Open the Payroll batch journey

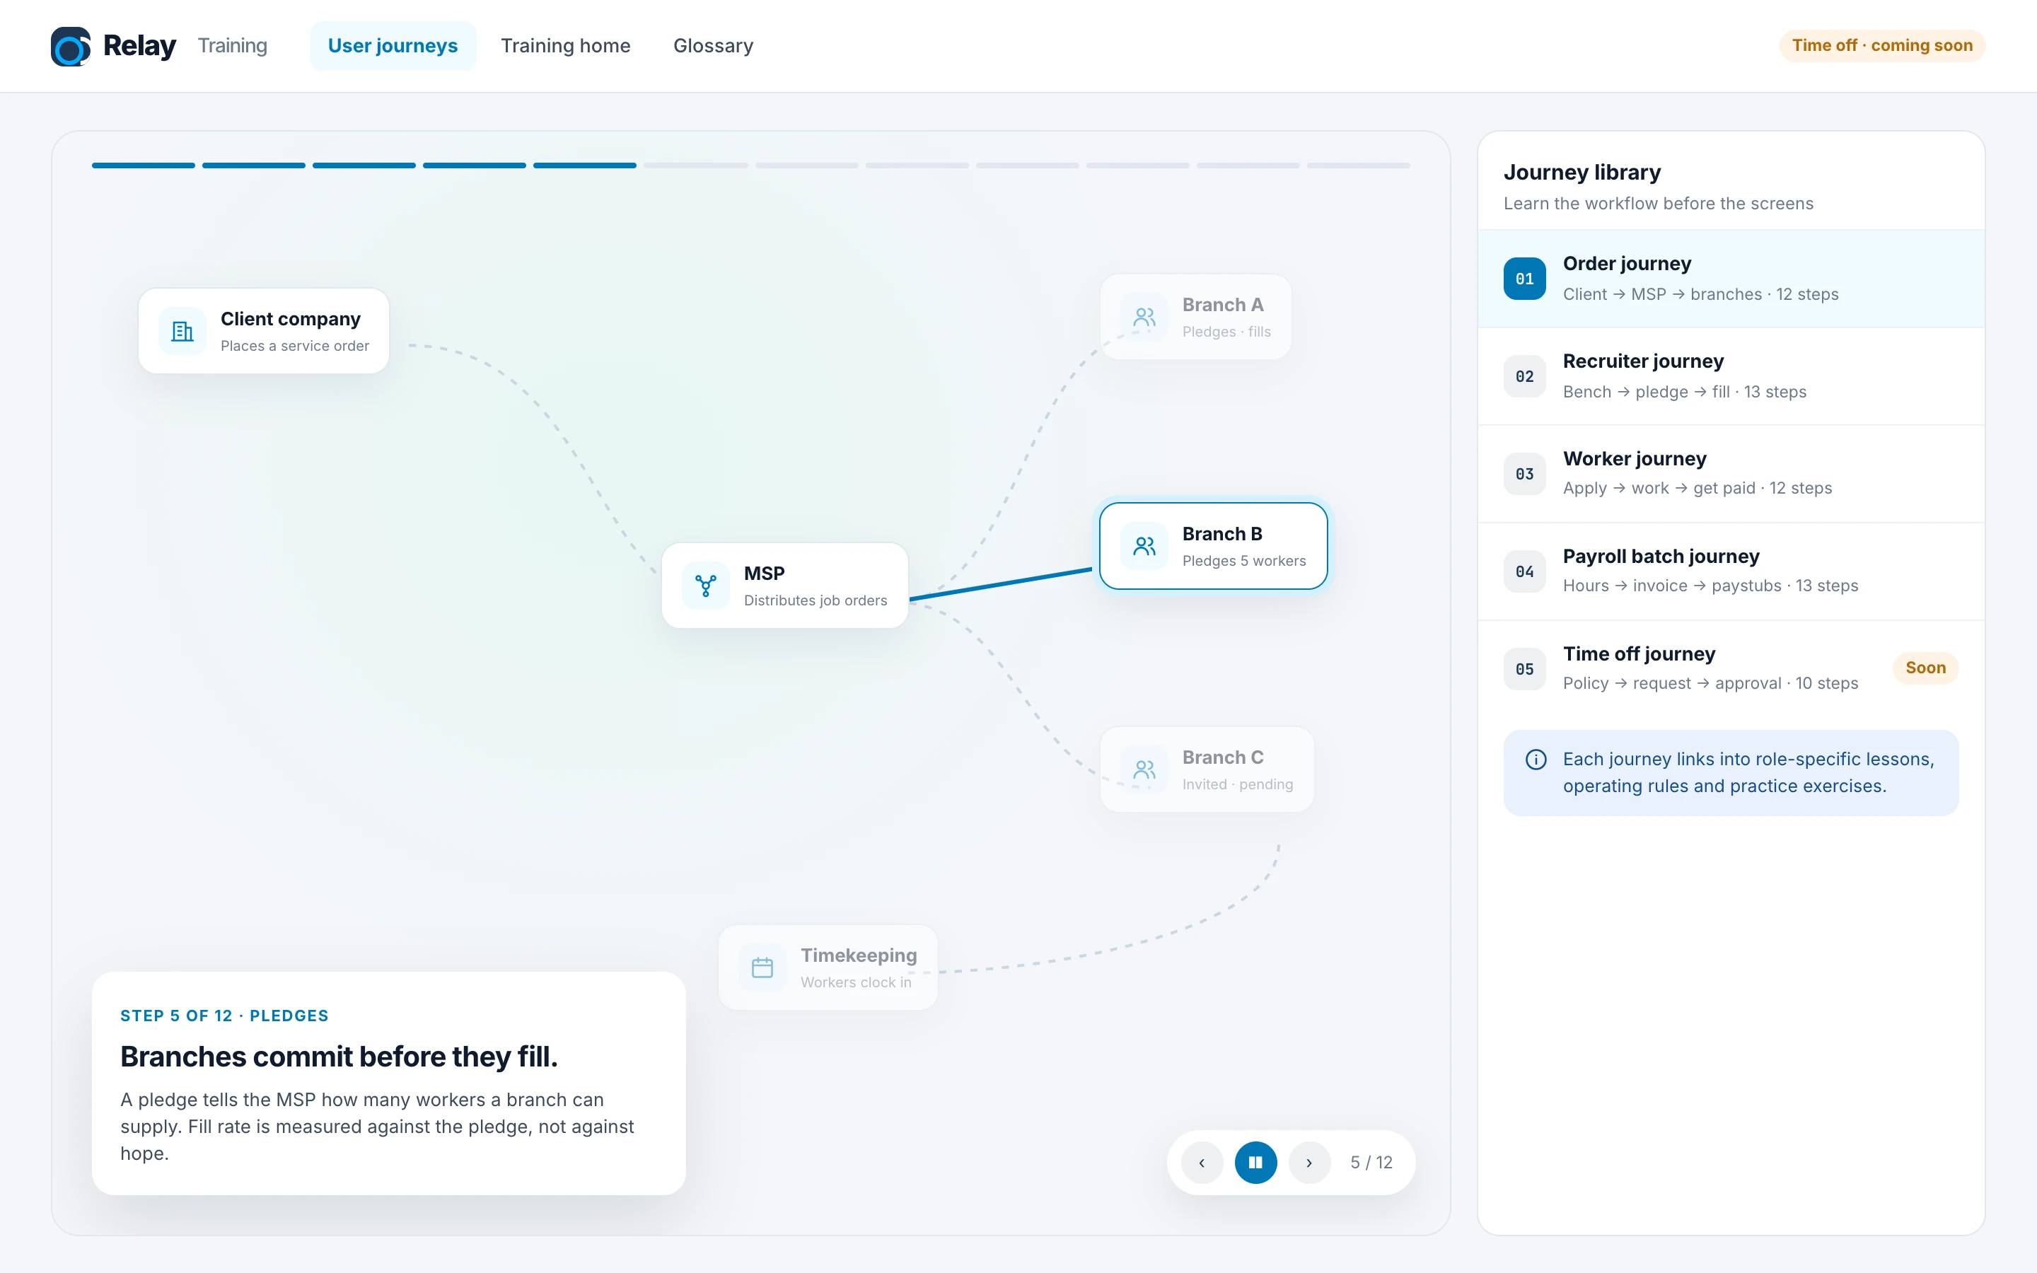pos(1731,571)
